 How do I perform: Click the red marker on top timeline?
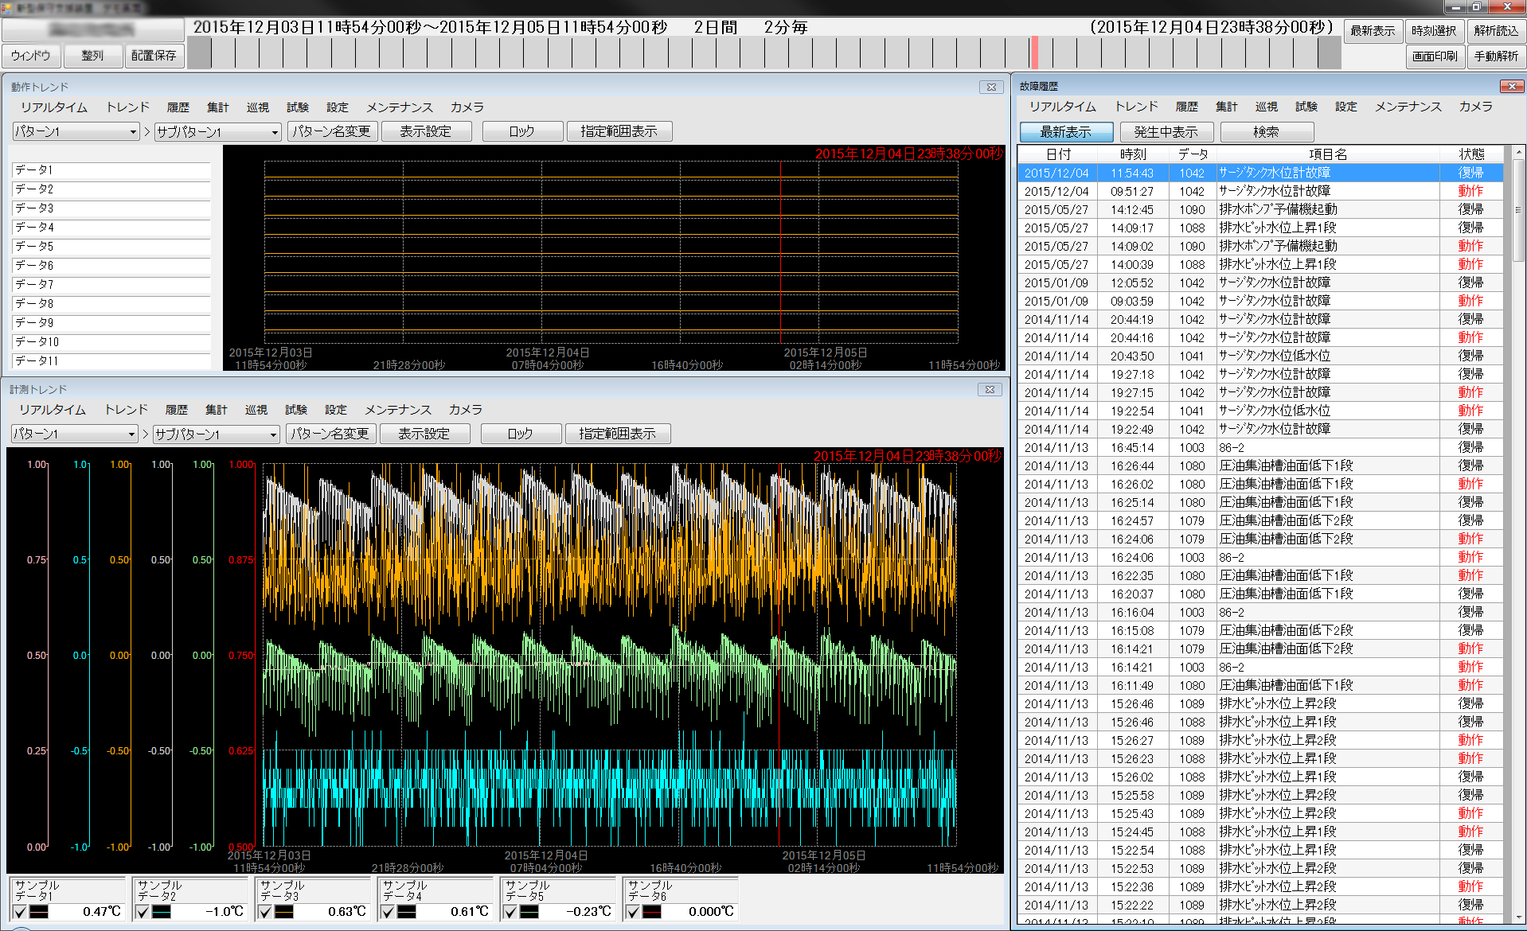[x=1035, y=53]
